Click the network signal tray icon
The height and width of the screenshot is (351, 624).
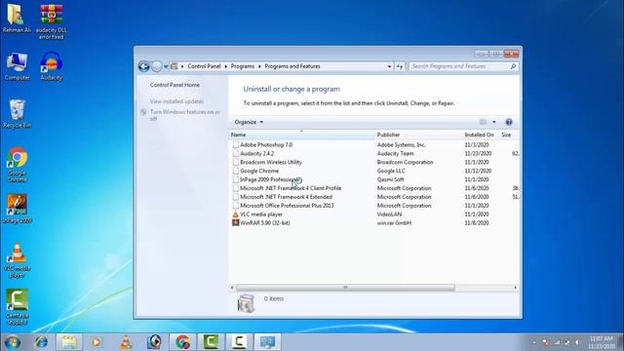tap(557, 342)
